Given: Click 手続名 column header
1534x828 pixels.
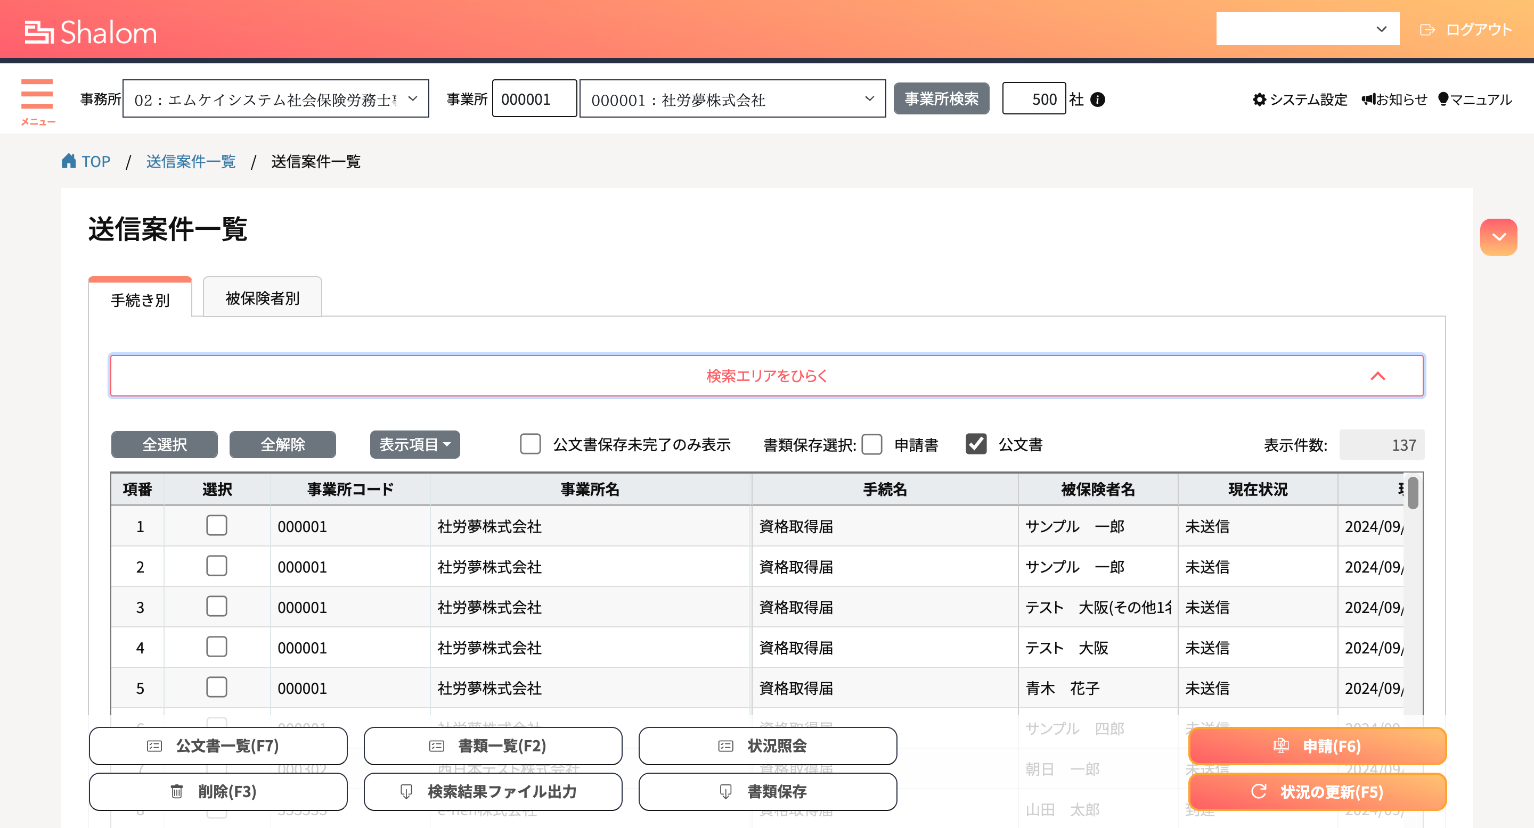Looking at the screenshot, I should [885, 489].
